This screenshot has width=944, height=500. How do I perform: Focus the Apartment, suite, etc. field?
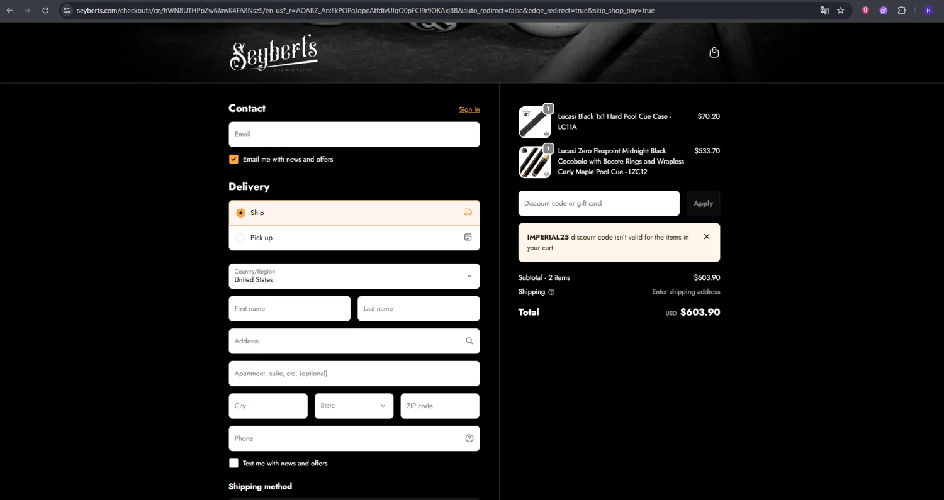tap(354, 374)
